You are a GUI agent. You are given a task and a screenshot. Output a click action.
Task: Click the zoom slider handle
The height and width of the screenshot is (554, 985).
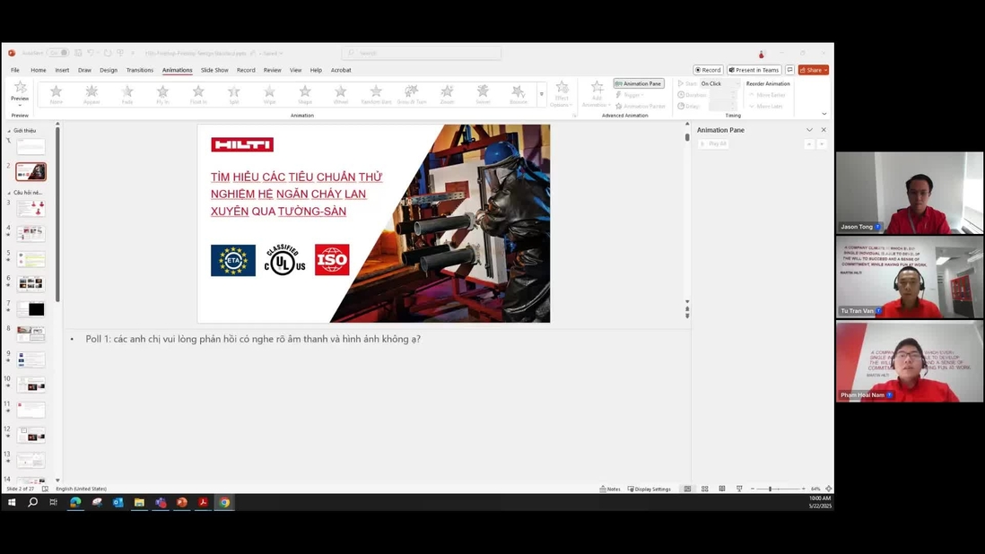click(x=770, y=489)
